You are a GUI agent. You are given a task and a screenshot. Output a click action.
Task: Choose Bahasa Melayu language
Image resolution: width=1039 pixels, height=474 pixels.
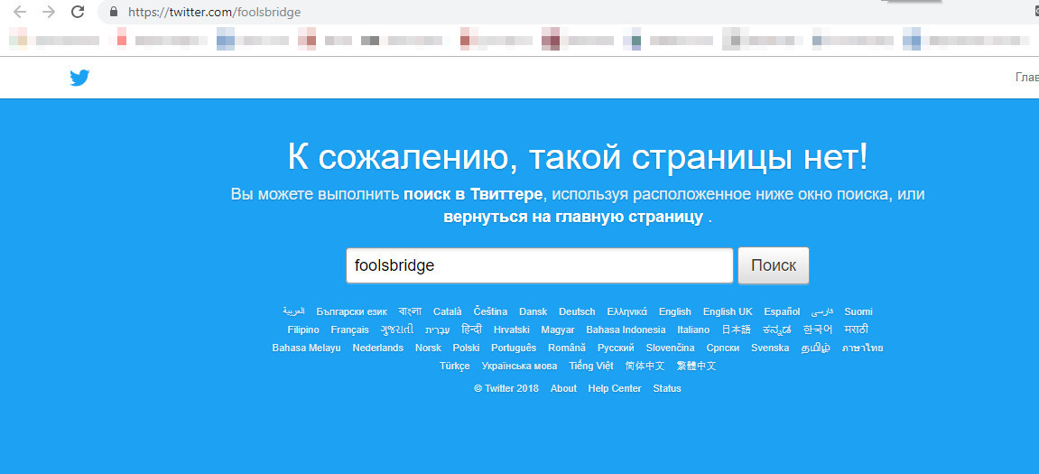(307, 348)
